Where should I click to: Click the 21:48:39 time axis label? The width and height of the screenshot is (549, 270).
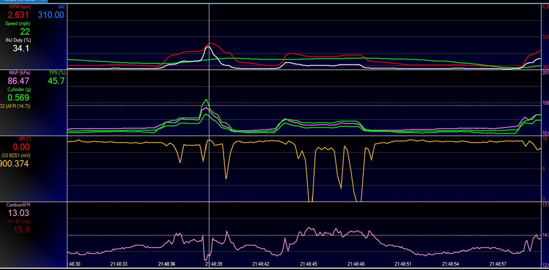tap(214, 264)
